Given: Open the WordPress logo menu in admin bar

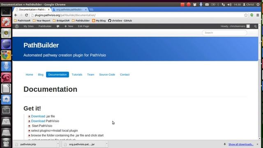Looking at the screenshot, I should [x=17, y=26].
